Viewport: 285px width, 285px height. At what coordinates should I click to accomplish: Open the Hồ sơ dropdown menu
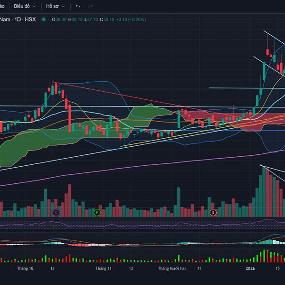pyautogui.click(x=55, y=6)
